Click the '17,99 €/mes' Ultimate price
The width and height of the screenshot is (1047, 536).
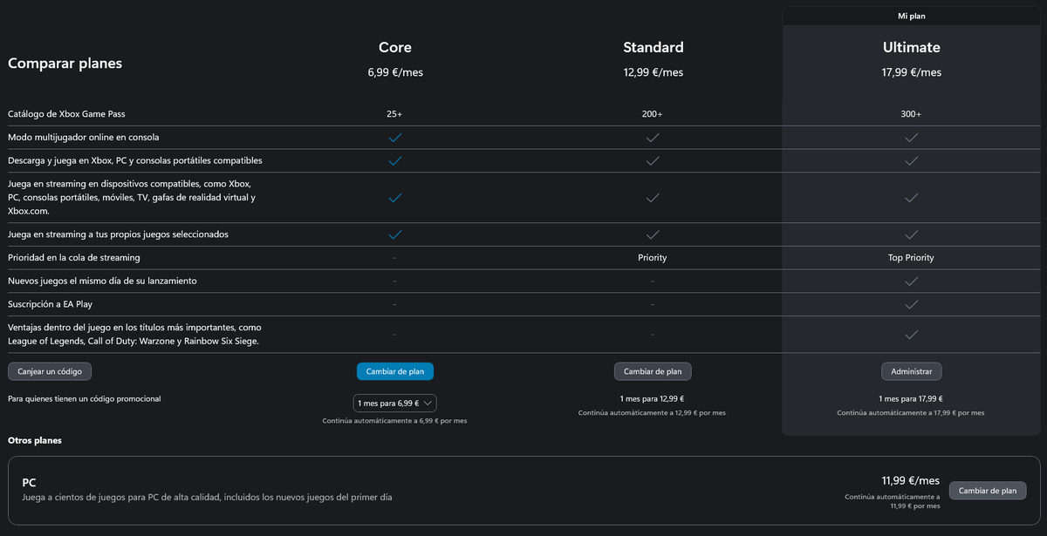pyautogui.click(x=912, y=72)
